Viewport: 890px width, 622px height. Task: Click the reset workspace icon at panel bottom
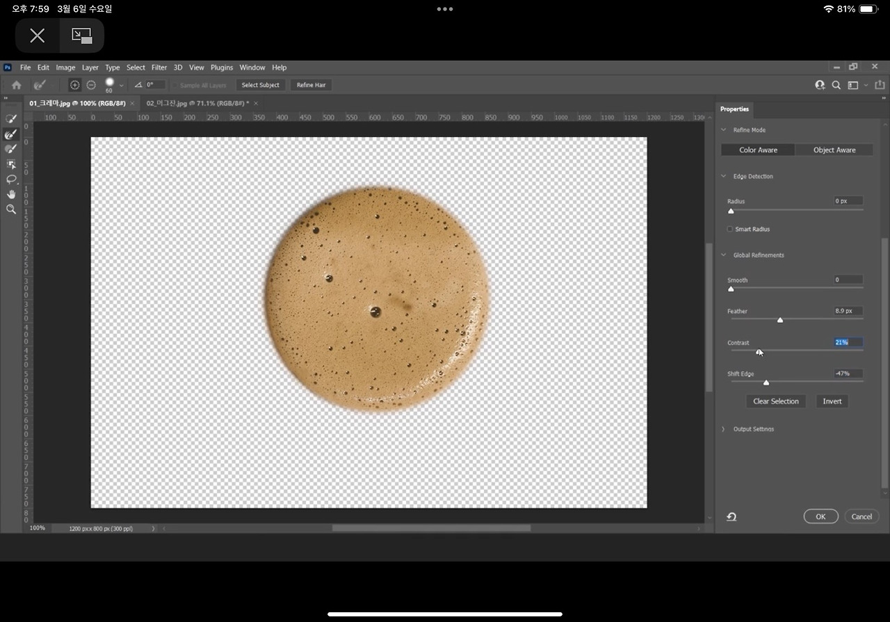731,516
